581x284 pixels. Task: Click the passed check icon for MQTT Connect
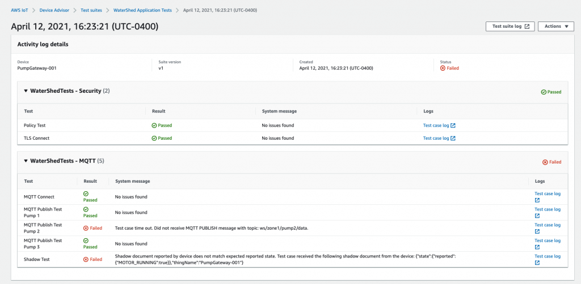[x=86, y=193]
